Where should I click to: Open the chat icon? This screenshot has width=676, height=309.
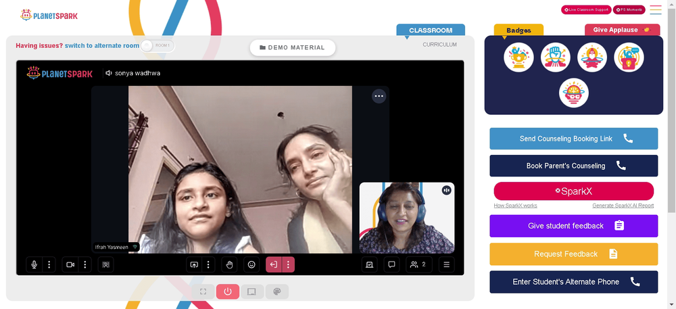[x=391, y=264]
